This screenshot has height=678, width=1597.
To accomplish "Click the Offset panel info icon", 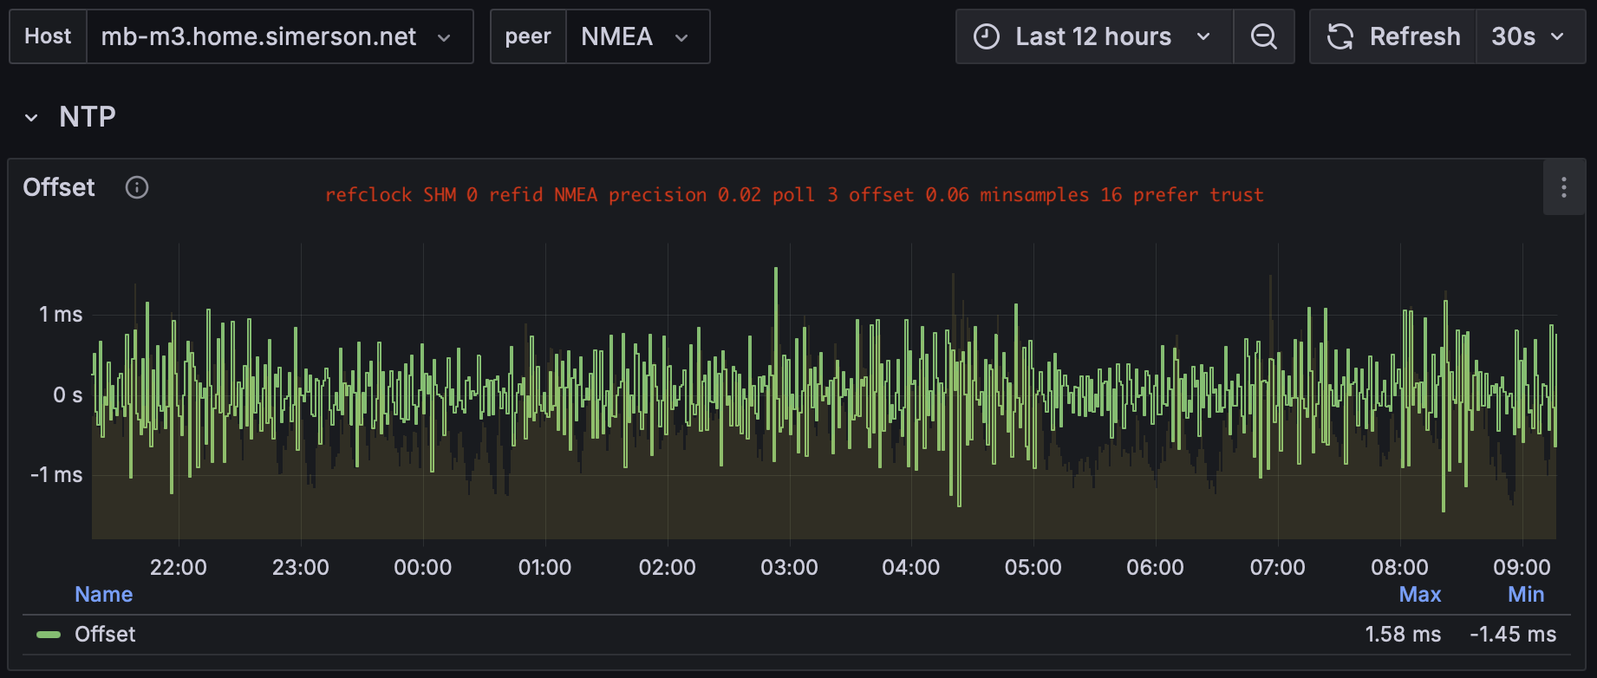I will (x=137, y=187).
